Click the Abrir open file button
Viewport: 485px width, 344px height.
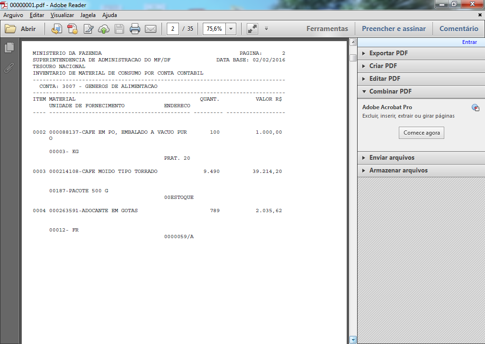[x=20, y=29]
